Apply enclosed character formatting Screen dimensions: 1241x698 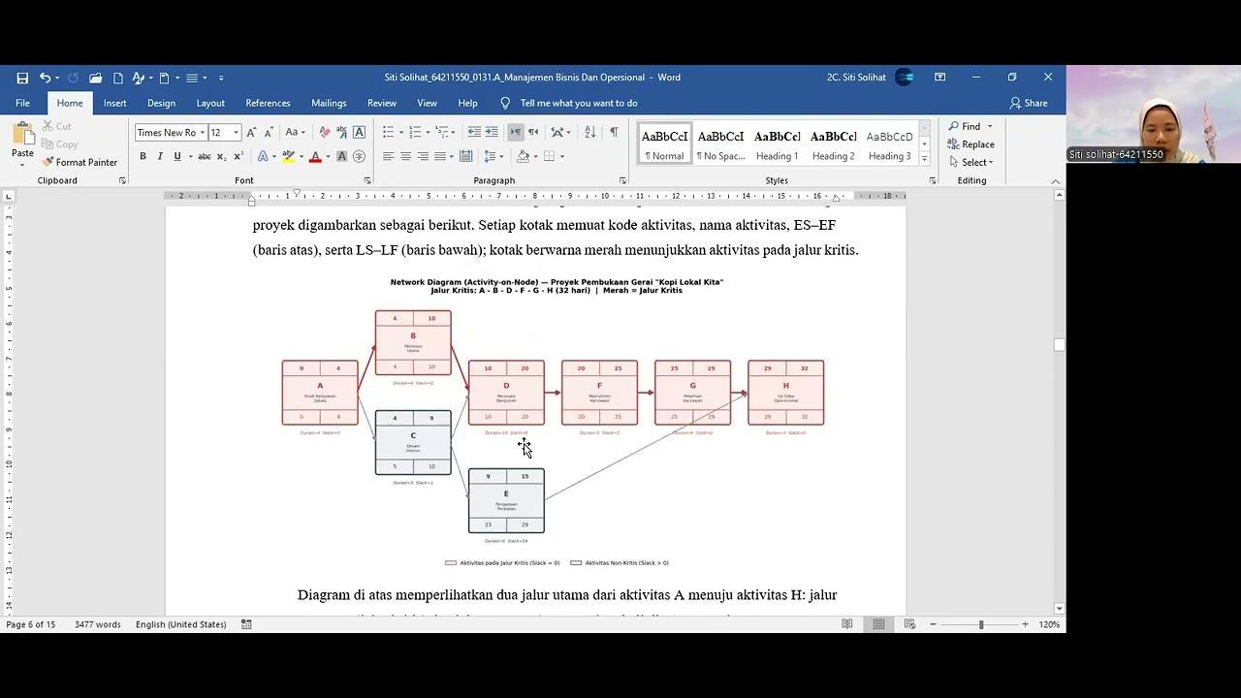pos(359,156)
